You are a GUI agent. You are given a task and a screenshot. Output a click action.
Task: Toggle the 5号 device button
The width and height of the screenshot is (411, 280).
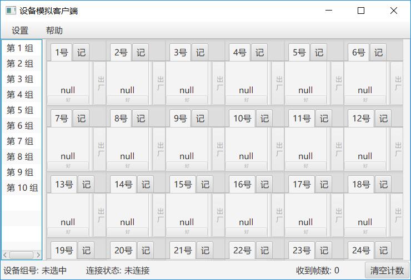[x=299, y=52]
